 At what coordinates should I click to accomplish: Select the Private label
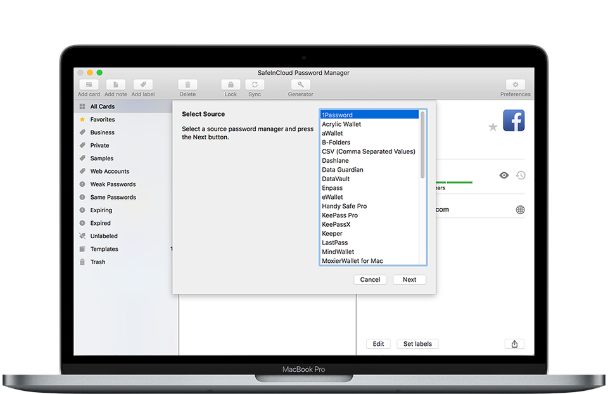point(123,146)
